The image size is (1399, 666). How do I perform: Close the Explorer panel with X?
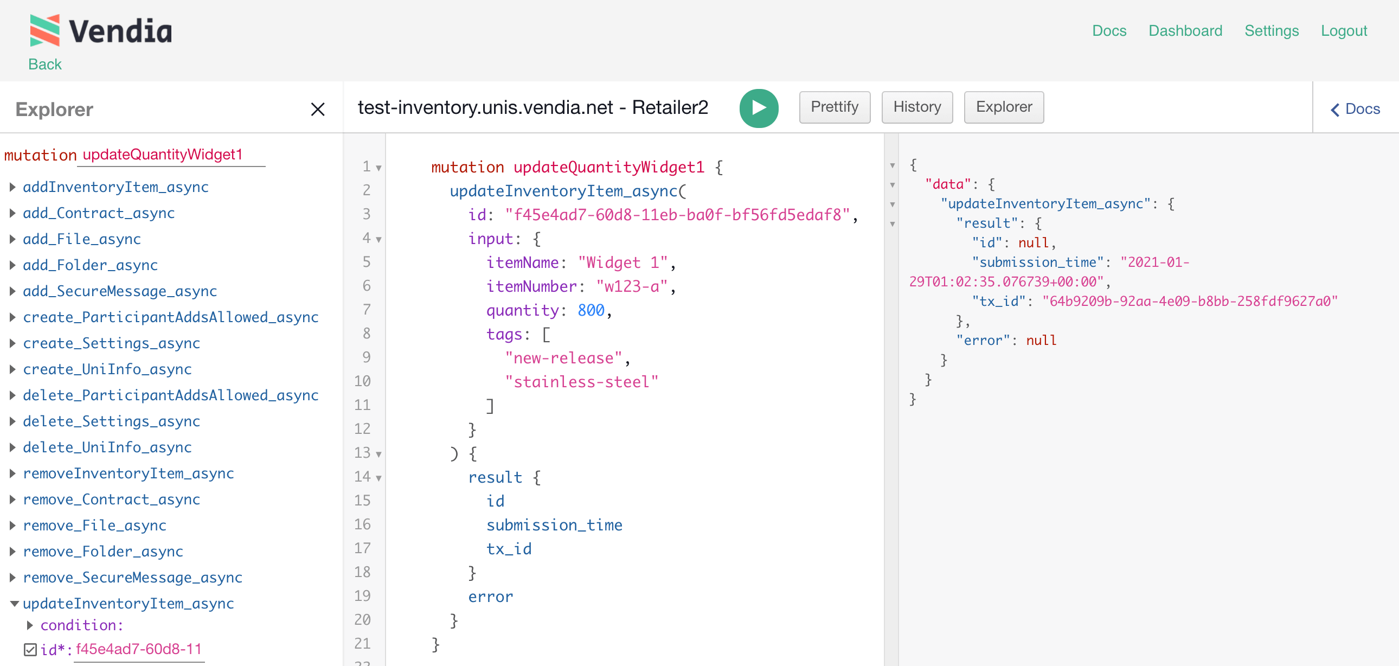(318, 109)
